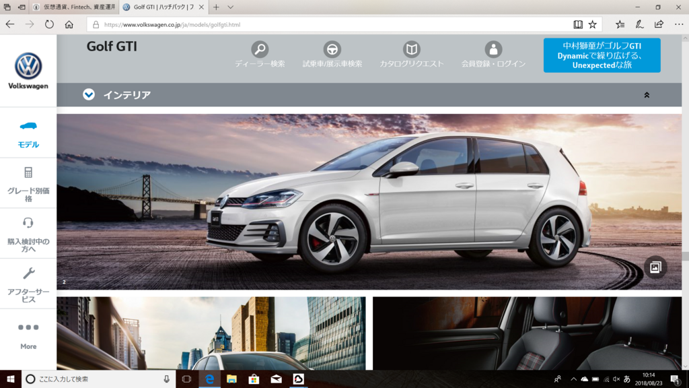Click 試乗車/展示車検索 steering wheel icon

coord(332,49)
